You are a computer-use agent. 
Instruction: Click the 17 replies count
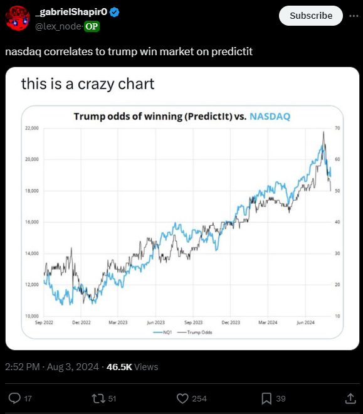[28, 398]
